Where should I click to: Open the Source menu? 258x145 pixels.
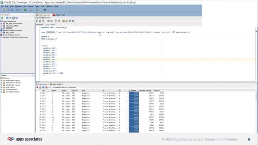pos(31,6)
